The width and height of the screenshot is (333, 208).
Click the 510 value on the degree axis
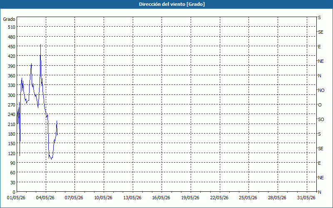click(x=12, y=27)
